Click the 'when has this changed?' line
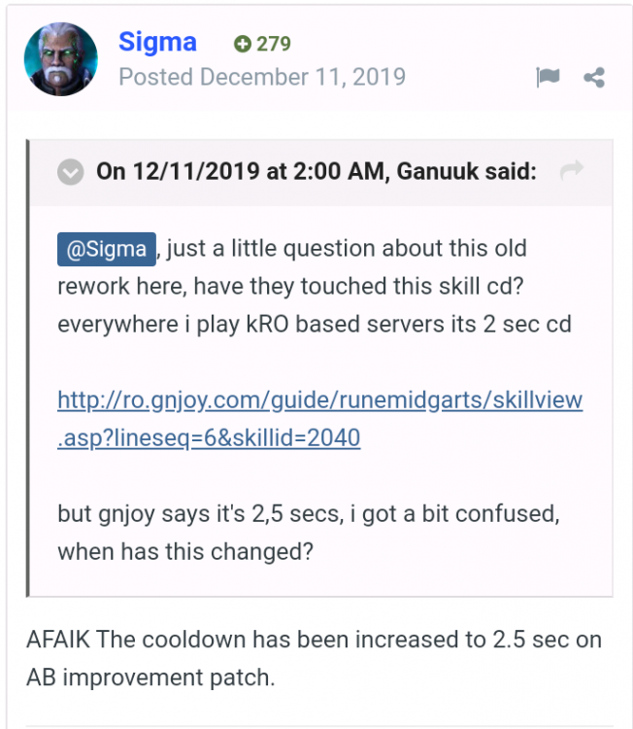 [185, 552]
